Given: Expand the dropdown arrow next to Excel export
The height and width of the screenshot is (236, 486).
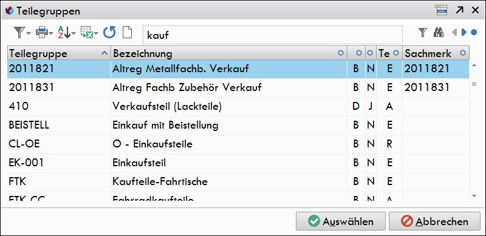Looking at the screenshot, I should (96, 33).
